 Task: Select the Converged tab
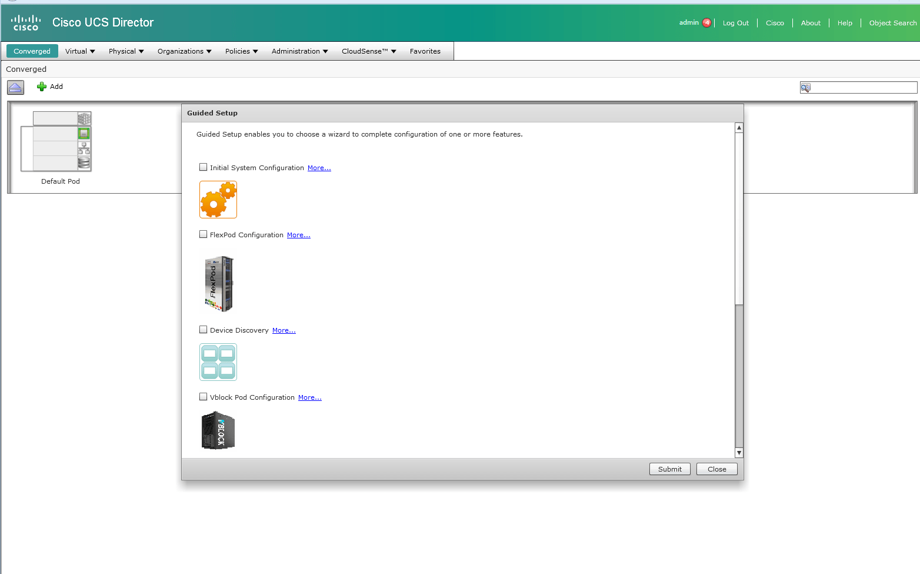tap(32, 51)
